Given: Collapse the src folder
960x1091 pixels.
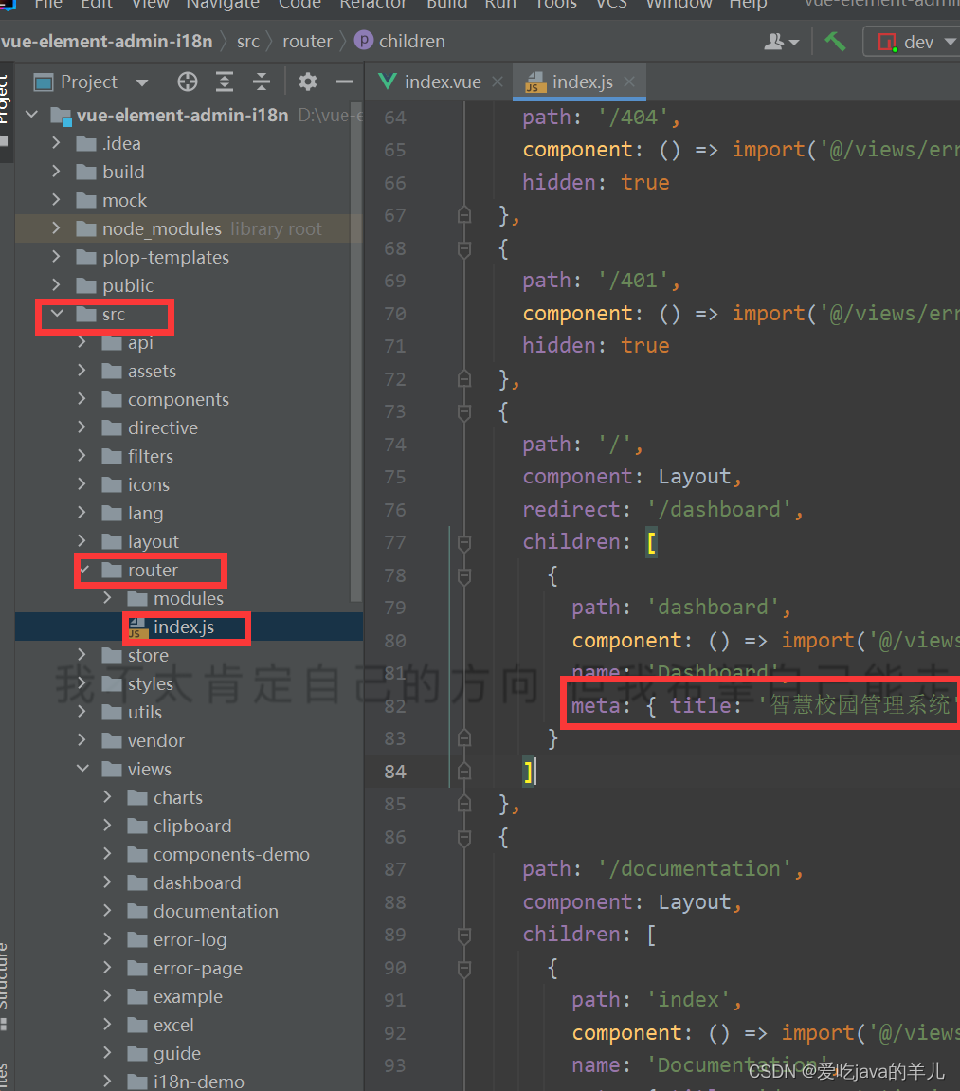Looking at the screenshot, I should click(x=57, y=314).
